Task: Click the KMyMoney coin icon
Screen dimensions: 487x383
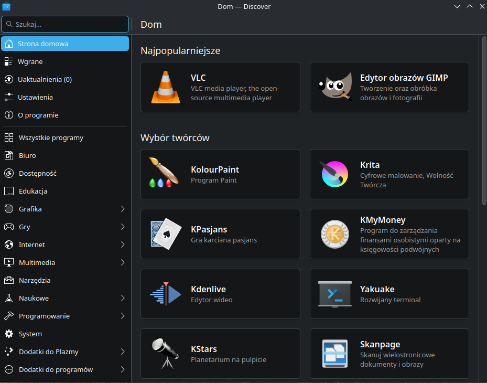Action: (335, 234)
